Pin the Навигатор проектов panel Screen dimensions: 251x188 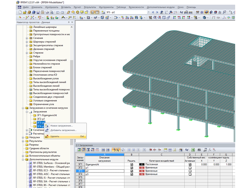tap(69, 22)
